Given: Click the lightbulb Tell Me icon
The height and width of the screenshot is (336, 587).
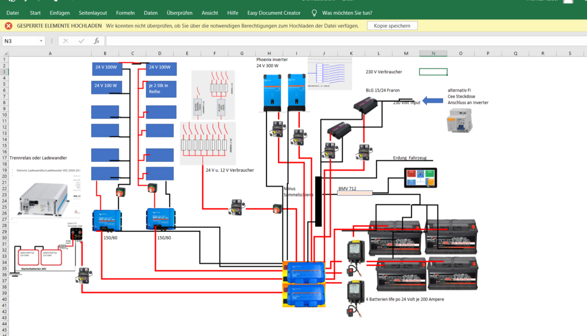Looking at the screenshot, I should [x=314, y=13].
